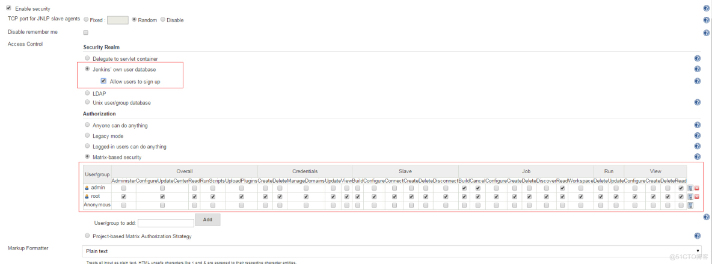712x264 pixels.
Task: Click the User/group to add text field
Action: click(x=165, y=223)
